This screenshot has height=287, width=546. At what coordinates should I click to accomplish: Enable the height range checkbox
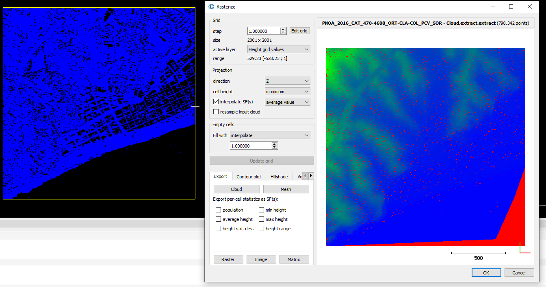click(262, 229)
